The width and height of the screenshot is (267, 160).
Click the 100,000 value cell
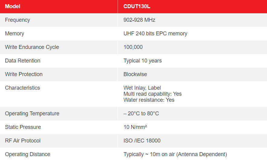coord(192,47)
